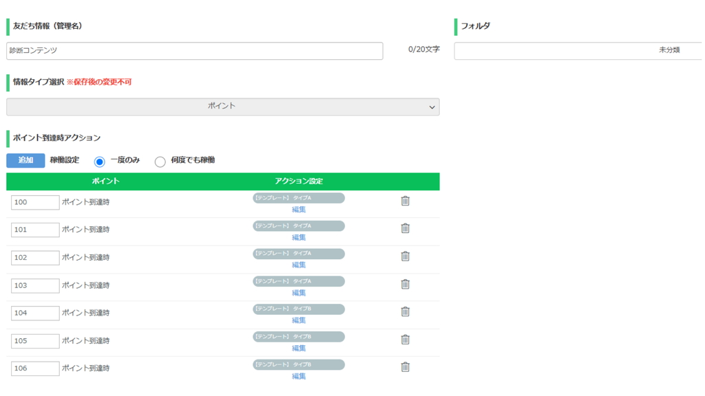Open the フォルダ 未分類 selector

click(578, 51)
